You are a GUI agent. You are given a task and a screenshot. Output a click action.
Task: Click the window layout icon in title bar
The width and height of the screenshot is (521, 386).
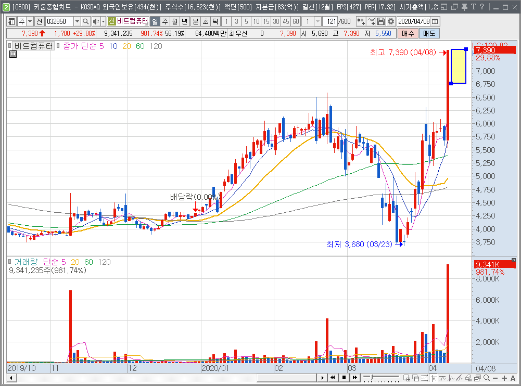(444, 7)
